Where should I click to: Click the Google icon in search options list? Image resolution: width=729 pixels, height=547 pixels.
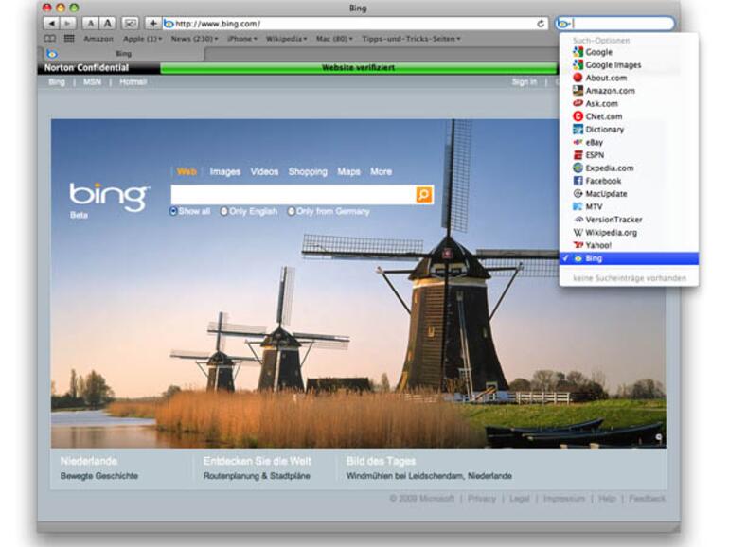(578, 52)
